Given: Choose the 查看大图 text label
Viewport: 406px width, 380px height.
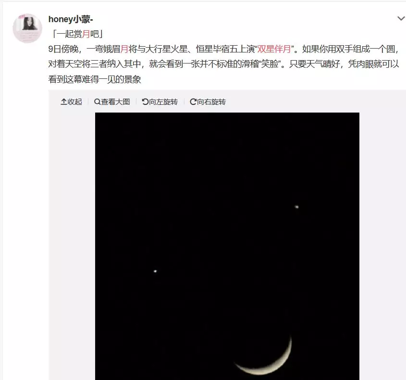Looking at the screenshot, I should (x=115, y=102).
